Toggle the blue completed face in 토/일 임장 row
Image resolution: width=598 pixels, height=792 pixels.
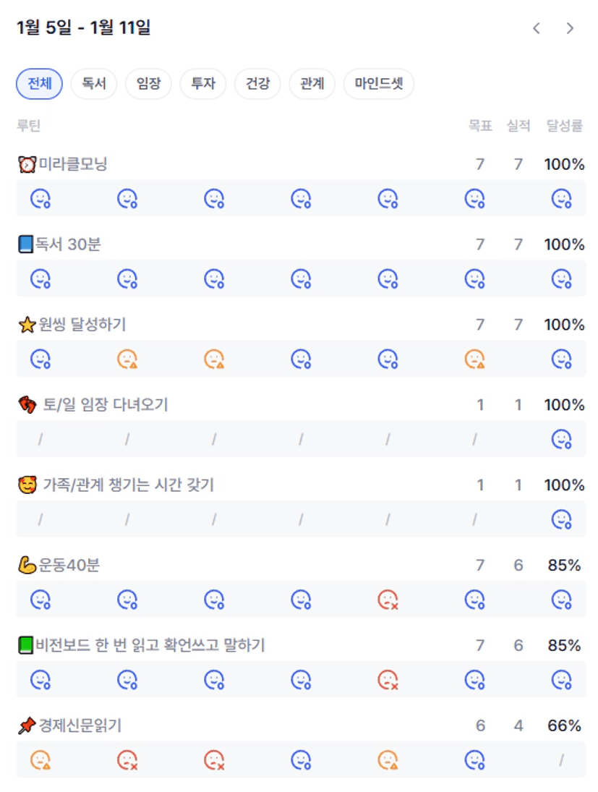pyautogui.click(x=561, y=439)
